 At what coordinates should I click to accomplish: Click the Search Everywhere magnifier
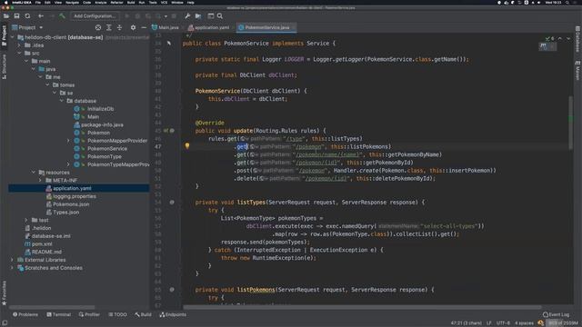[220, 16]
